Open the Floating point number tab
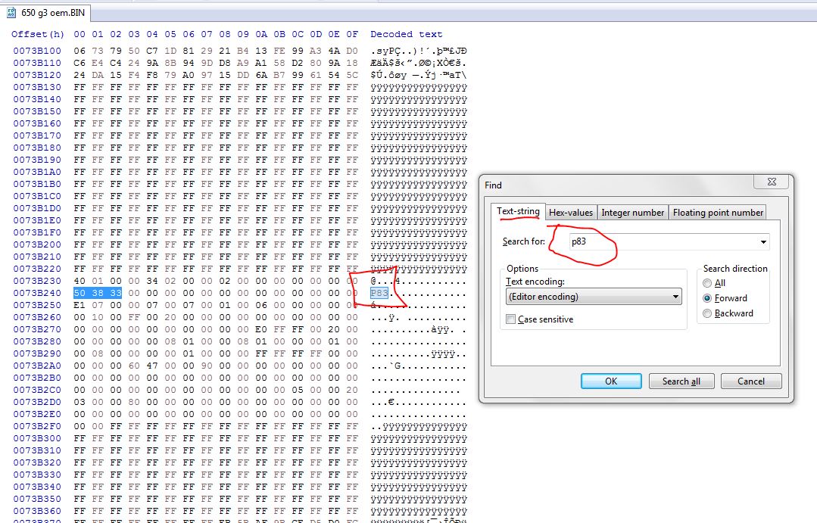The height and width of the screenshot is (523, 817). tap(718, 213)
